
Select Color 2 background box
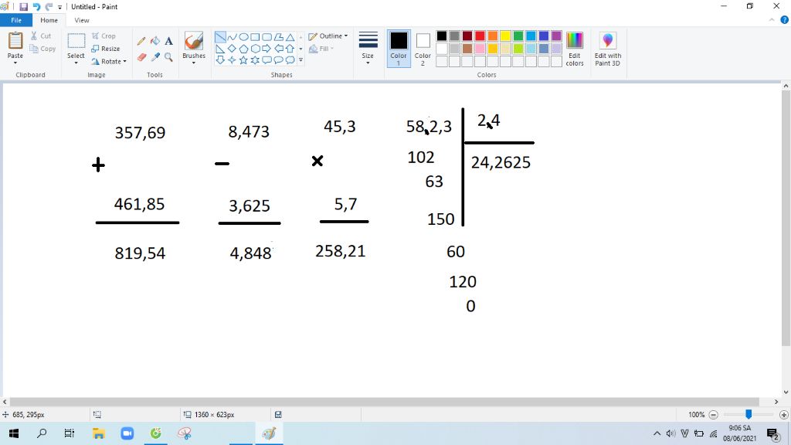[x=423, y=49]
